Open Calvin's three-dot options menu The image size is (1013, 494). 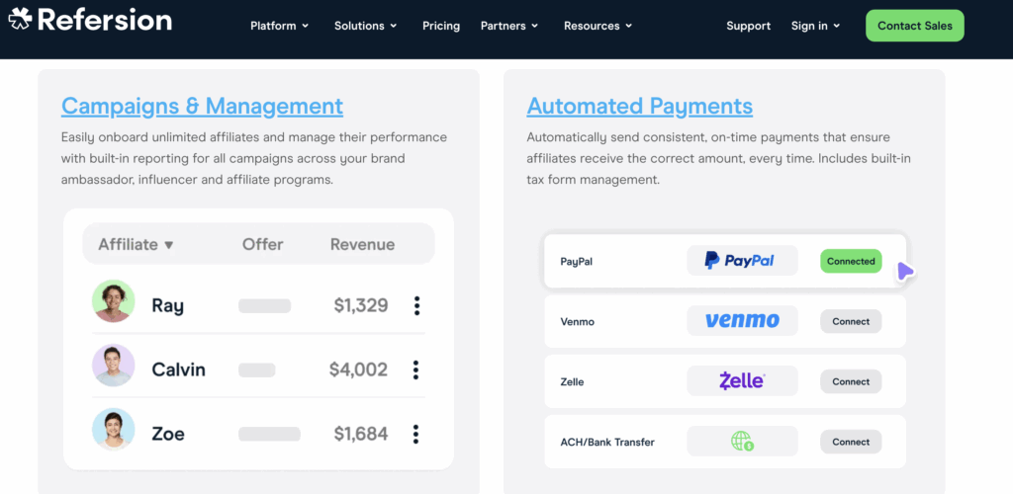click(416, 370)
